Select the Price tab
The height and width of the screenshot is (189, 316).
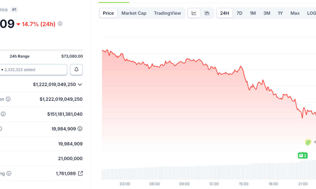tap(108, 13)
